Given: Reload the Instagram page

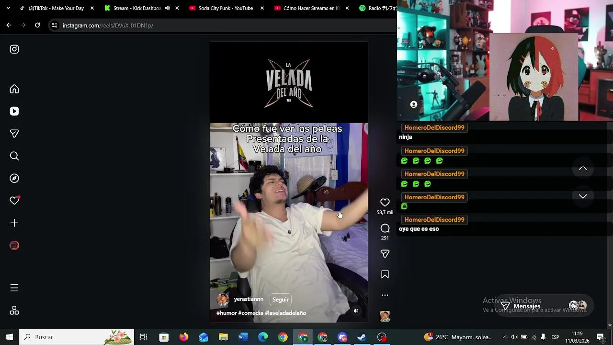Looking at the screenshot, I should [x=37, y=25].
